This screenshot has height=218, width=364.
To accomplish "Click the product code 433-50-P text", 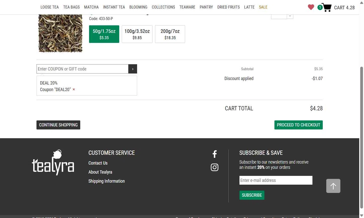I will click(x=101, y=19).
